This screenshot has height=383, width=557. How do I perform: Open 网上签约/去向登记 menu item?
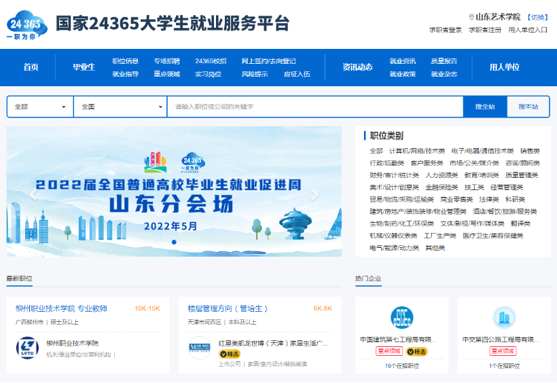pos(268,61)
